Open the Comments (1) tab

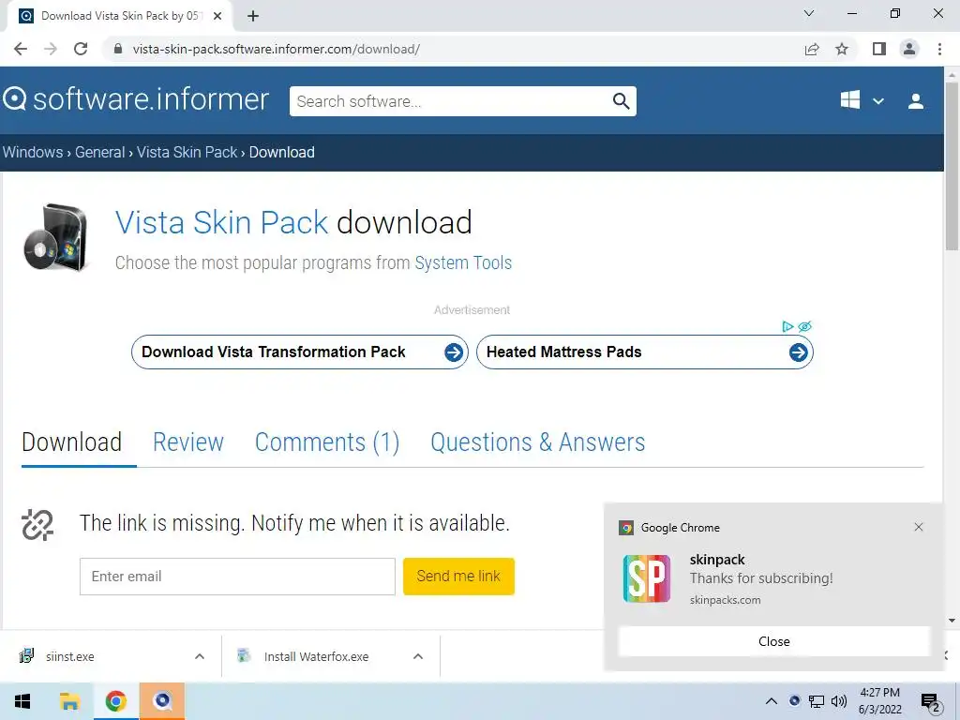coord(327,442)
